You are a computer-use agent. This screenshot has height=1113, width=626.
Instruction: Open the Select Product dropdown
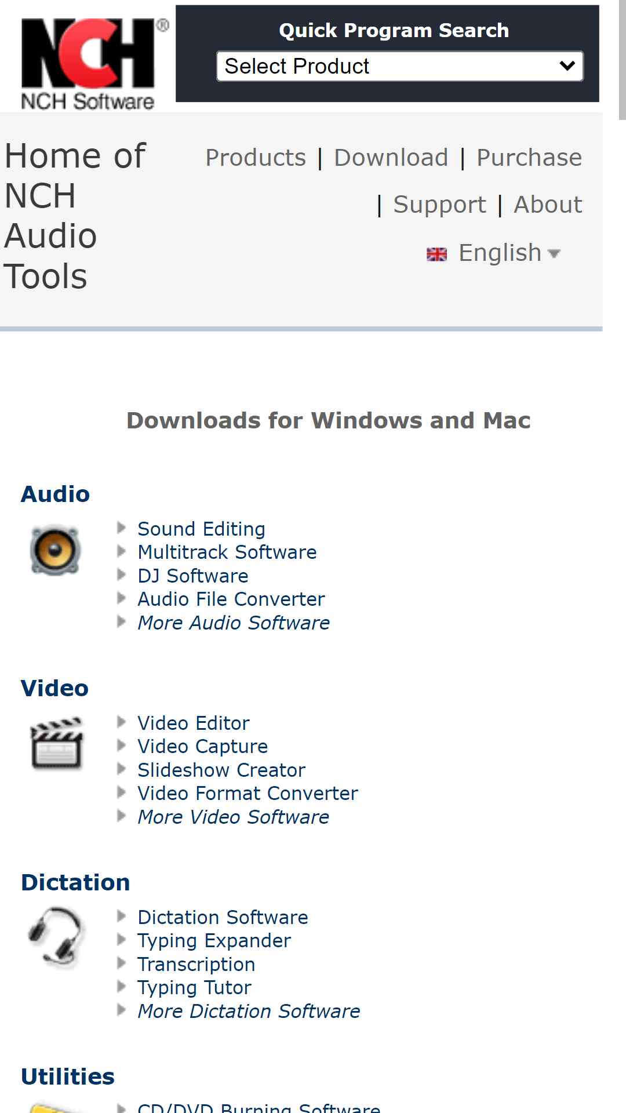tap(400, 66)
